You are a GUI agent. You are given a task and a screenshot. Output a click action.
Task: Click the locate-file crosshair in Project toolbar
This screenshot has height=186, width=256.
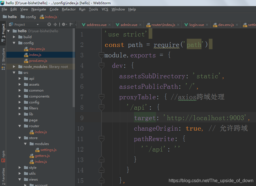point(49,25)
